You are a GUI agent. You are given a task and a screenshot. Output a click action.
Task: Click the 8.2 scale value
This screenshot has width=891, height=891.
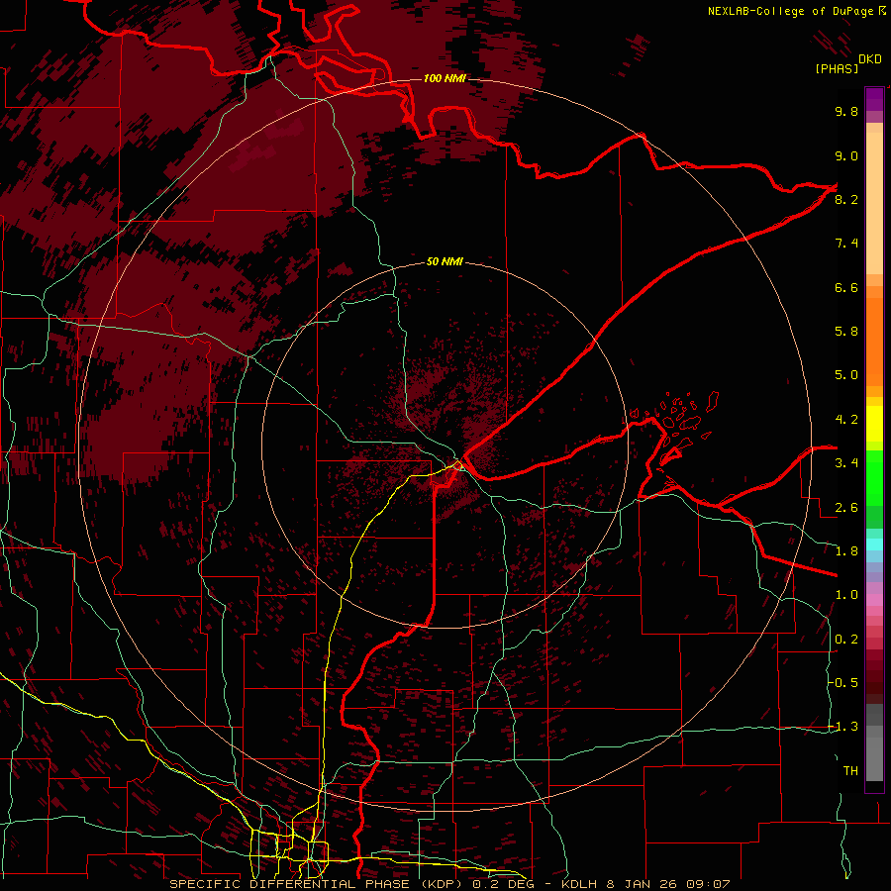click(846, 199)
